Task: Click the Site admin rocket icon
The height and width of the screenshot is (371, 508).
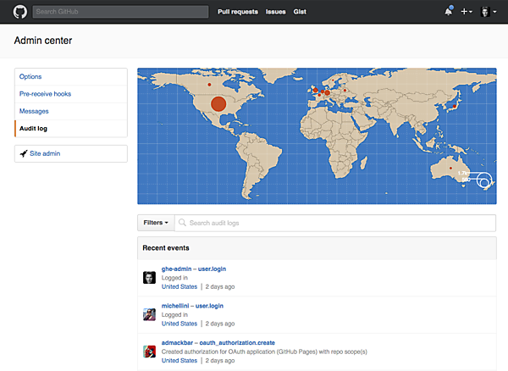Action: (23, 153)
